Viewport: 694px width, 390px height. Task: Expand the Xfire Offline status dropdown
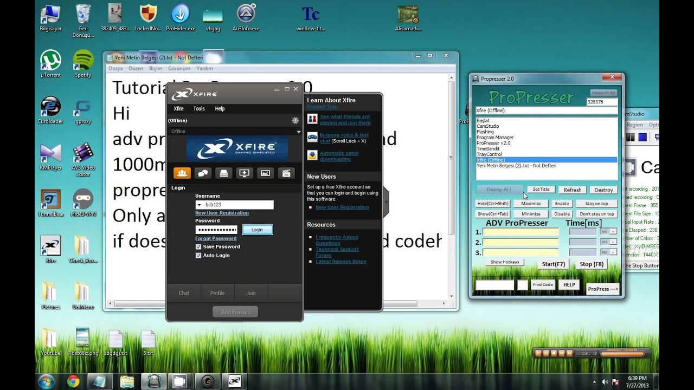(x=298, y=132)
